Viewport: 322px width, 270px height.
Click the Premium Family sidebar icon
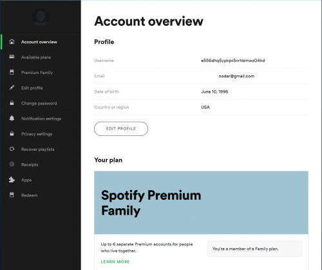(x=12, y=72)
